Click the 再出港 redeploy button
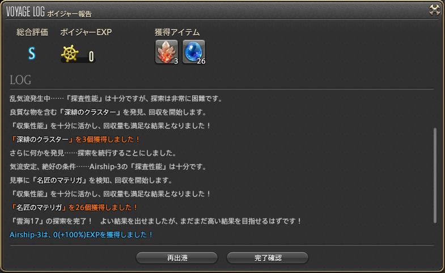This screenshot has width=445, height=273. pos(177,258)
